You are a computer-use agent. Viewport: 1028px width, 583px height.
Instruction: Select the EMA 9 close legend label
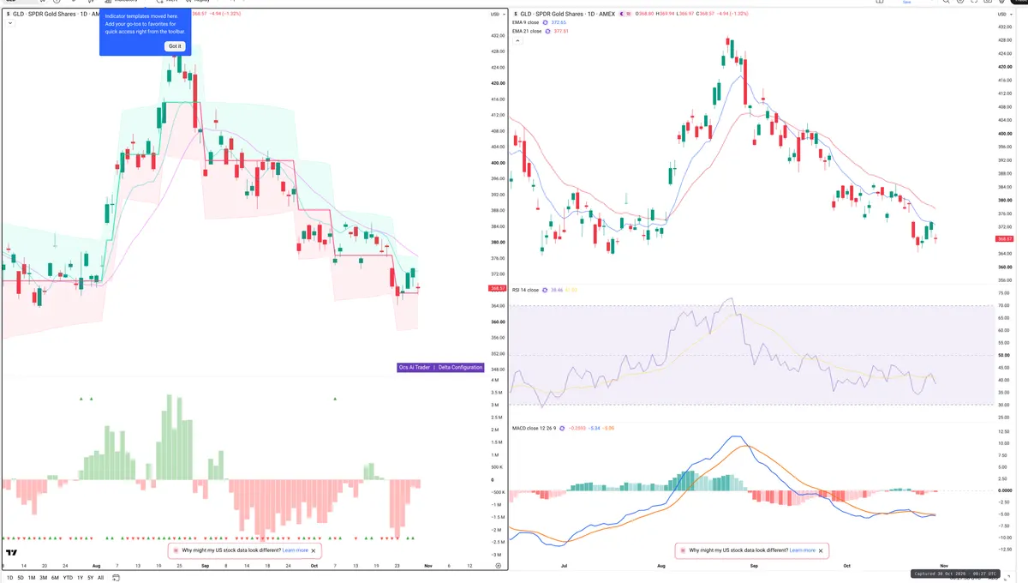(526, 22)
